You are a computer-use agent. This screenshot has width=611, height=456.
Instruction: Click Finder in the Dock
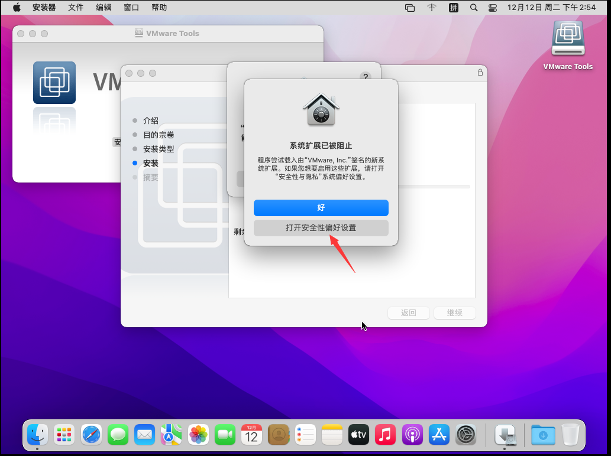click(37, 434)
